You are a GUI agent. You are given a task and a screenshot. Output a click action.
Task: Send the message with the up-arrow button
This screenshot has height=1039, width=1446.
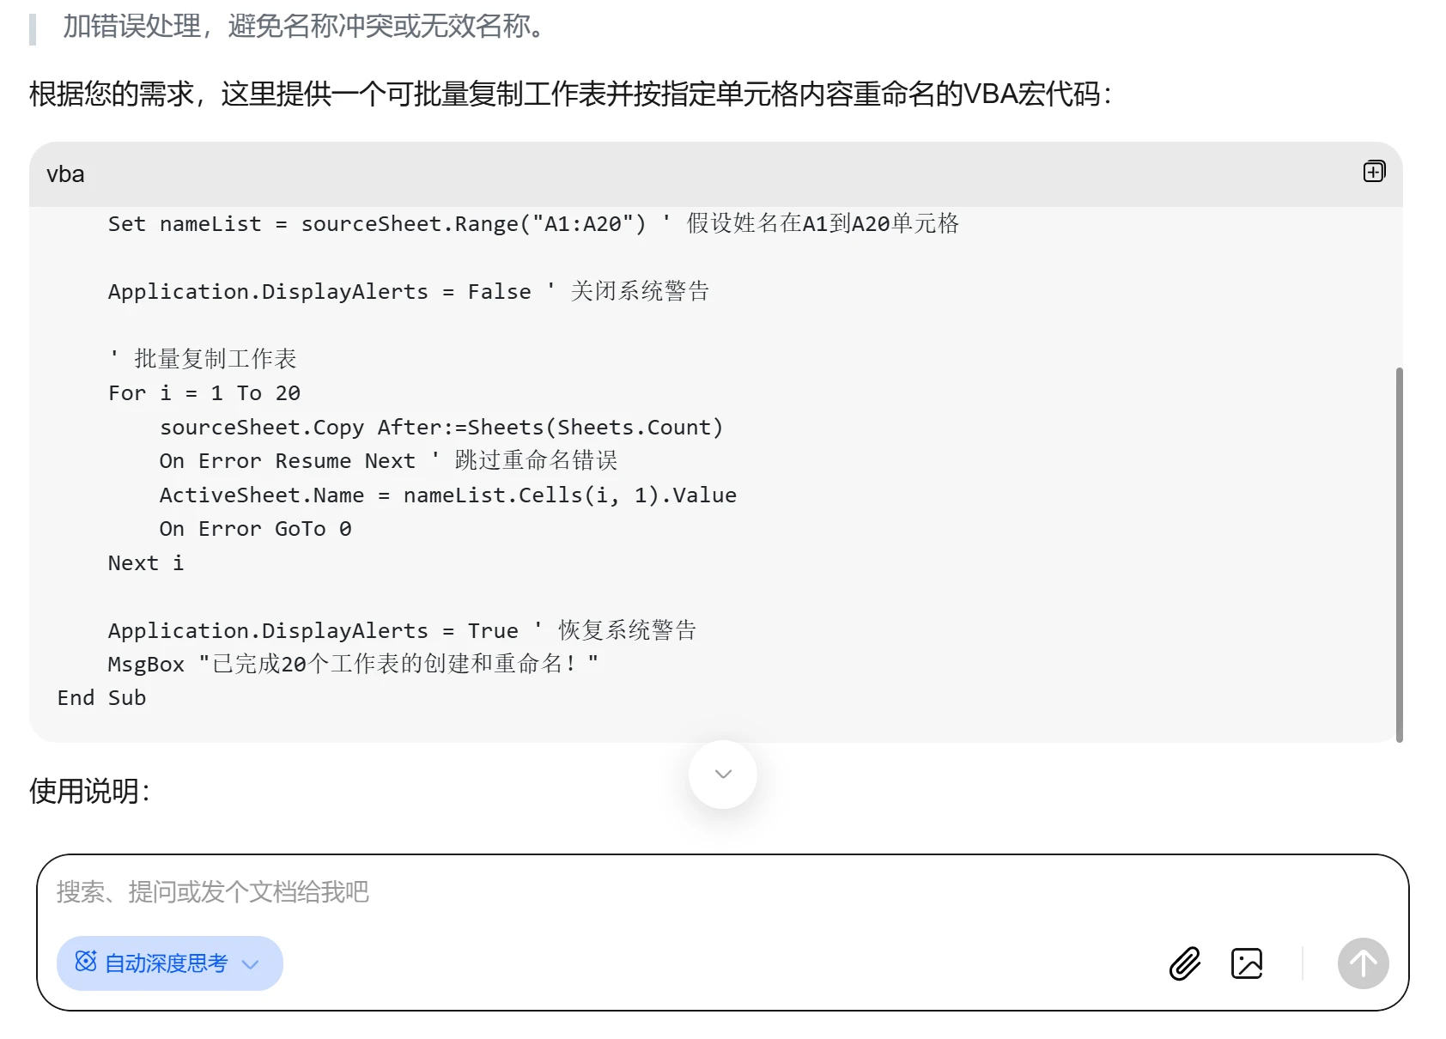(1363, 963)
